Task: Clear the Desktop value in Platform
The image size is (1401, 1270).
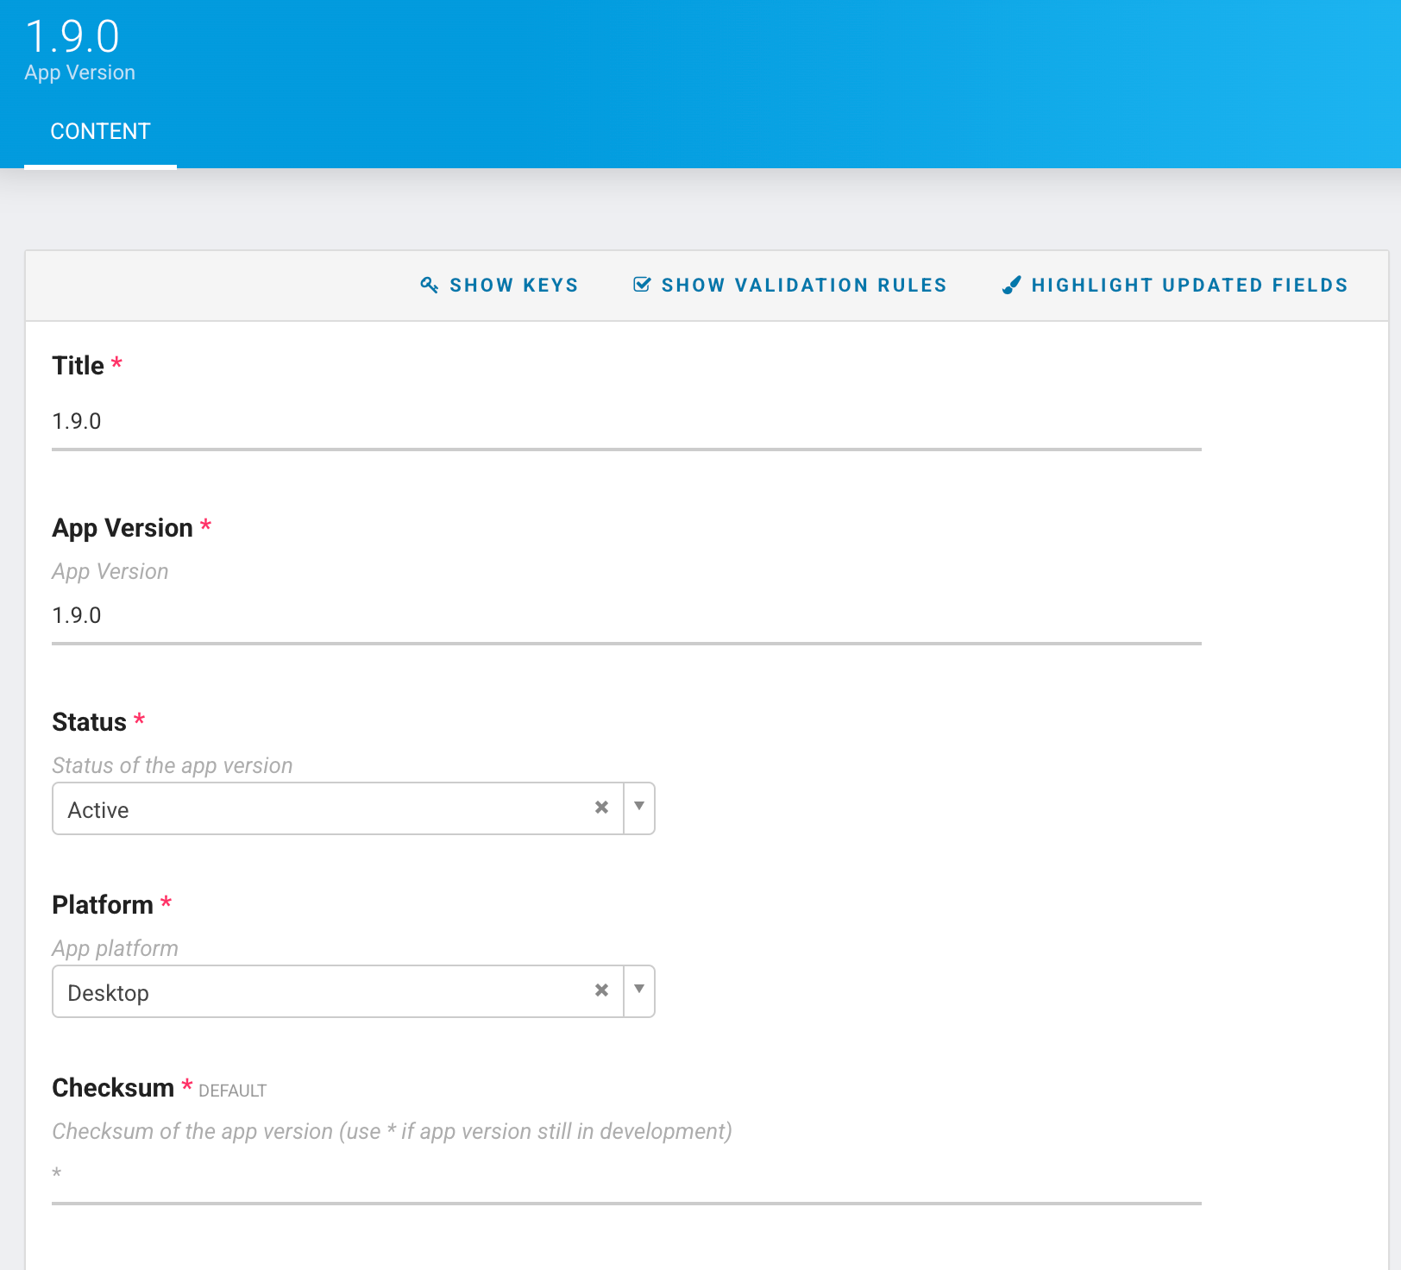Action: tap(601, 990)
